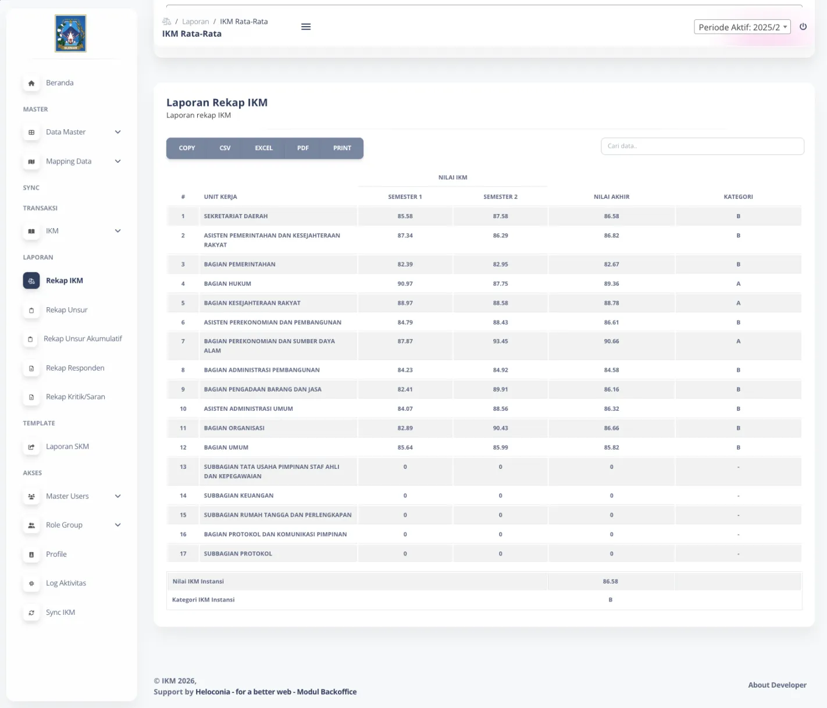Click the Sync IKM refresh icon
Image resolution: width=827 pixels, height=708 pixels.
point(31,613)
